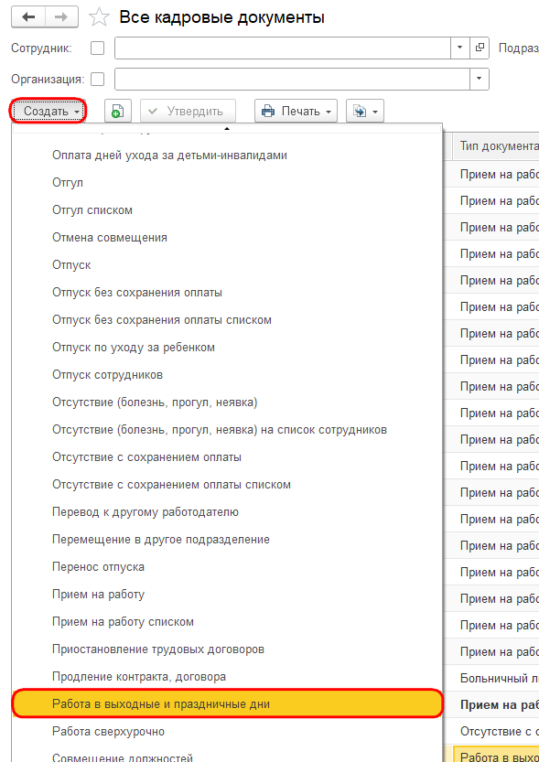Click inside the Сотрудник input field
Screen dimensions: 539x762
click(x=283, y=48)
